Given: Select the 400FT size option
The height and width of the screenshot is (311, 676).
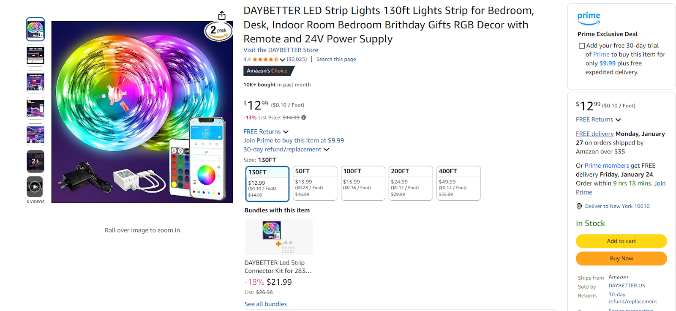Looking at the screenshot, I should tap(458, 183).
